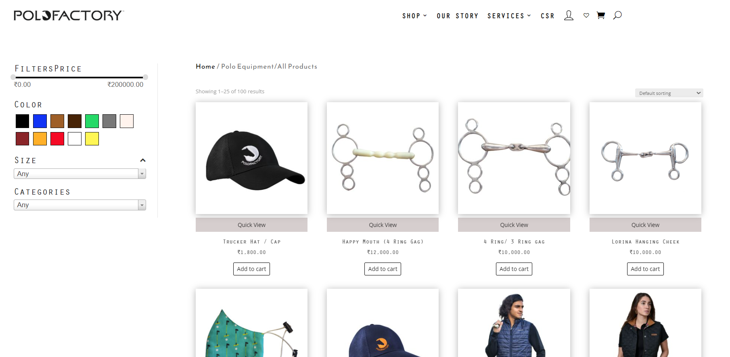Screen dimensions: 730x357
Task: Click the price slider maximum handle
Action: point(145,77)
